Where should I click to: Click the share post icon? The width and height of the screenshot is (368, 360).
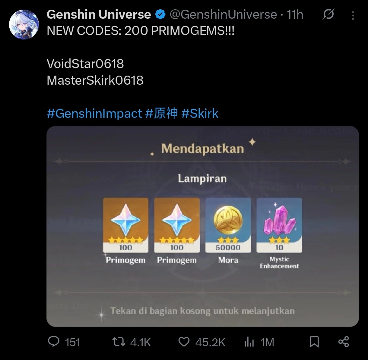[344, 342]
